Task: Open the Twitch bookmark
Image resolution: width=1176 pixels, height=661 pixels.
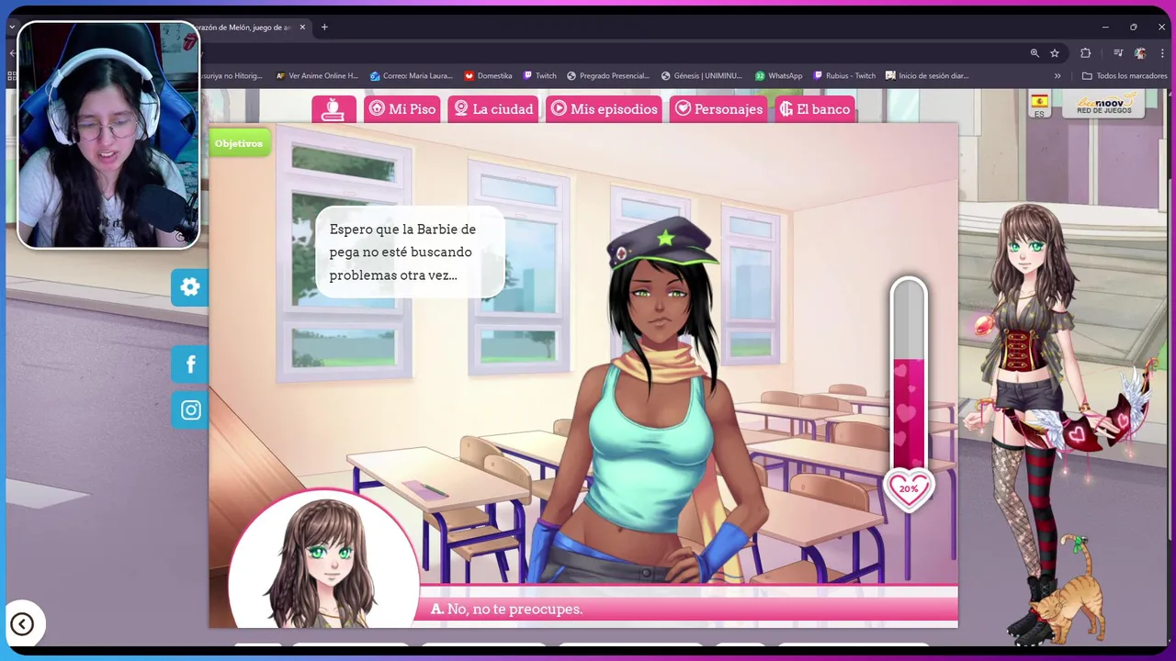Action: (x=540, y=76)
